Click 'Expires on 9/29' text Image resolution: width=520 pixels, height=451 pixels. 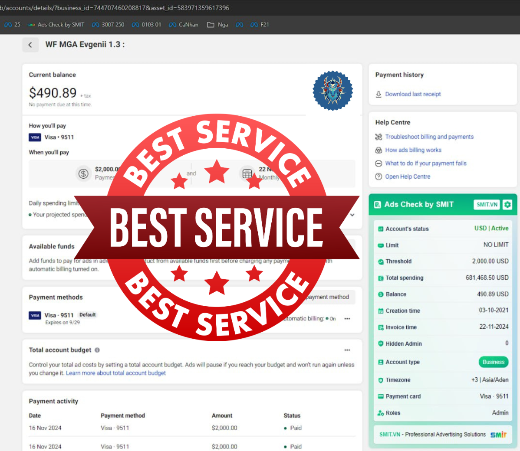(63, 323)
